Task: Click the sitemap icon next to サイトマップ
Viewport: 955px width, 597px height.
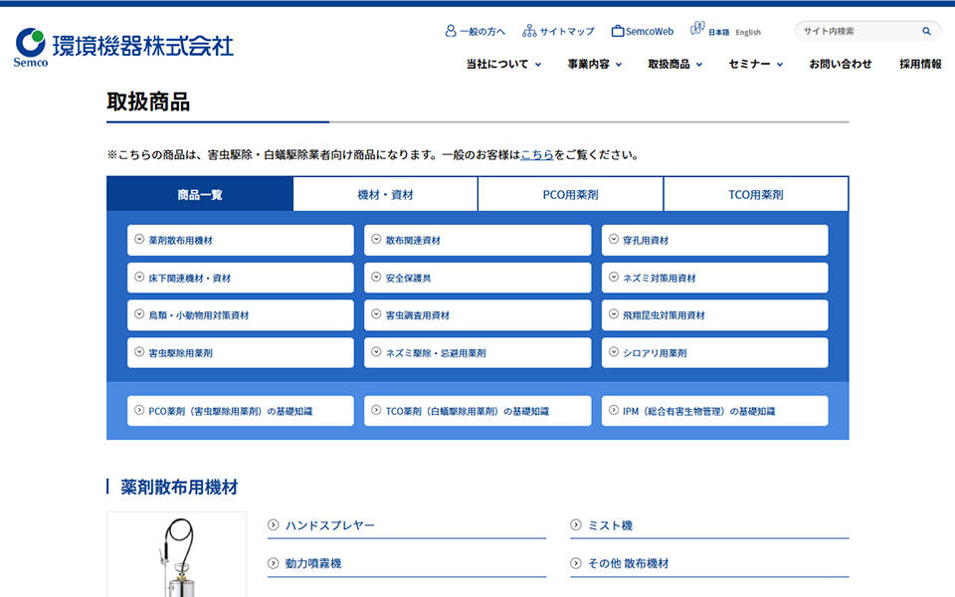Action: point(529,31)
